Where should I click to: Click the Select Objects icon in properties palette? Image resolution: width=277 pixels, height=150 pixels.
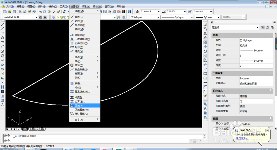[x=268, y=27]
